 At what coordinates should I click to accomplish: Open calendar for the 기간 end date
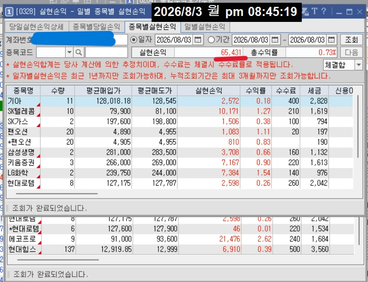pos(331,40)
